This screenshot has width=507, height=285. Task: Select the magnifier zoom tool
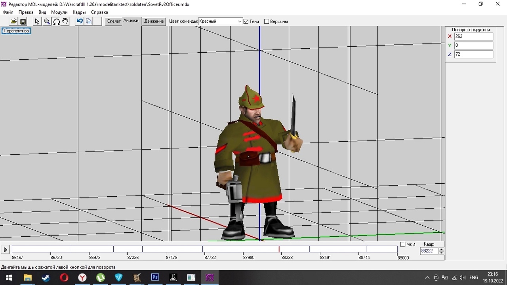tap(47, 21)
